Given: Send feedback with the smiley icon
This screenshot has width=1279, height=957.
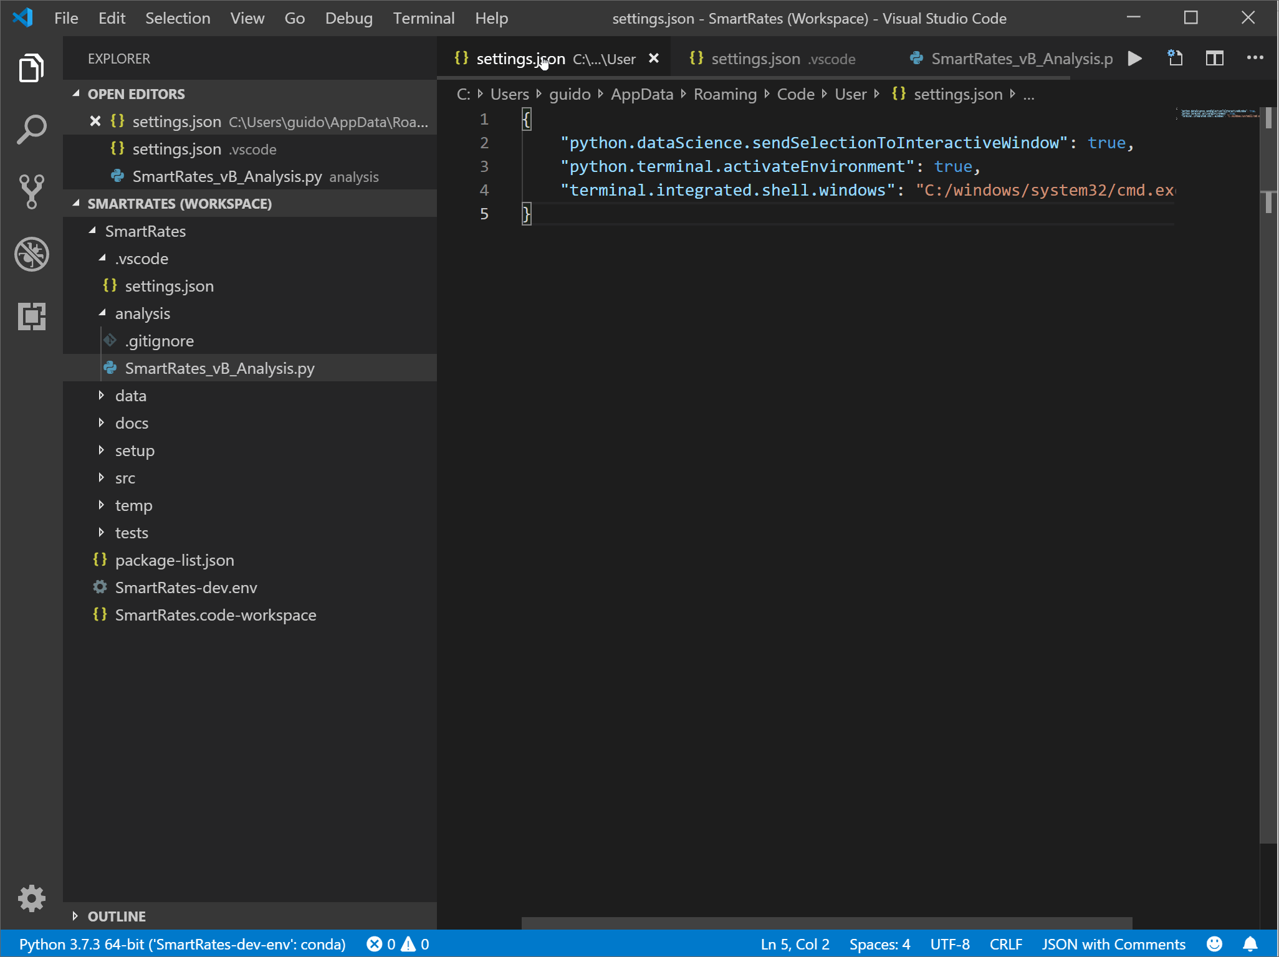Looking at the screenshot, I should click(1215, 944).
